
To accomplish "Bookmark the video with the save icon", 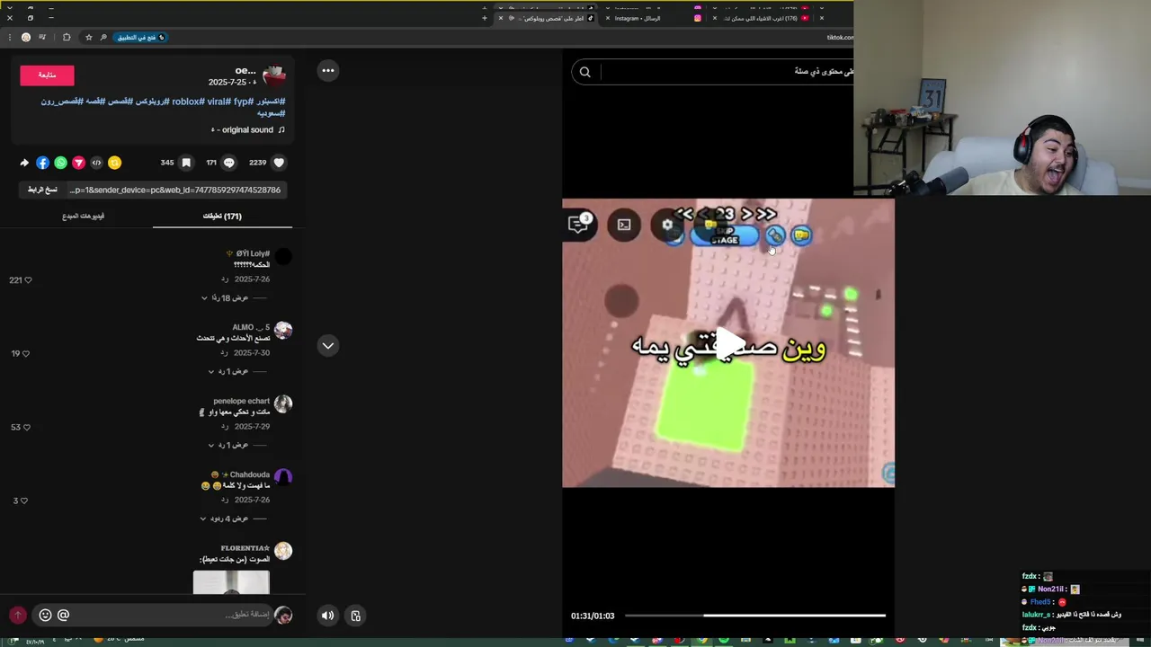I will coord(186,163).
